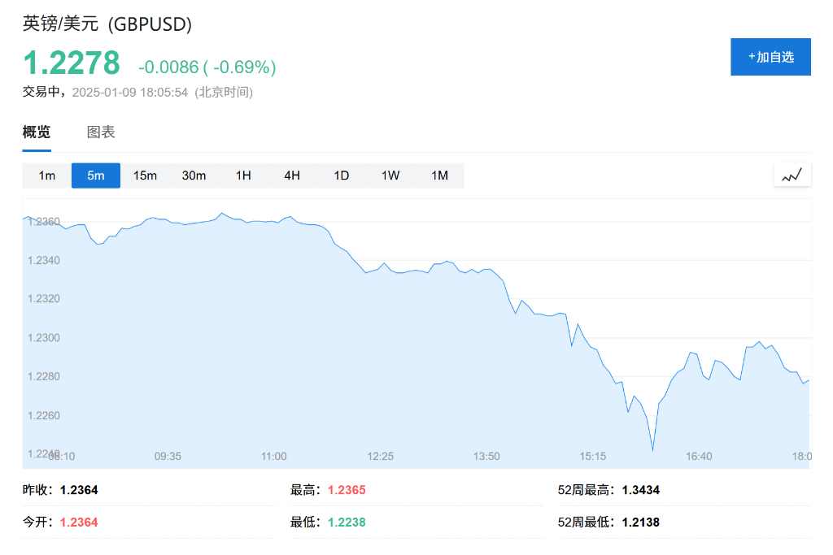The image size is (833, 555).
Task: Pick the 4H timeframe
Action: pyautogui.click(x=292, y=176)
